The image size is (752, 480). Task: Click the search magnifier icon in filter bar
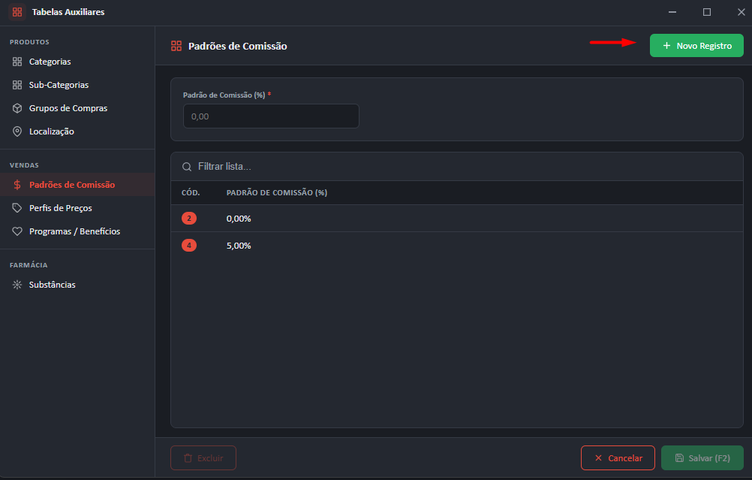pos(187,167)
